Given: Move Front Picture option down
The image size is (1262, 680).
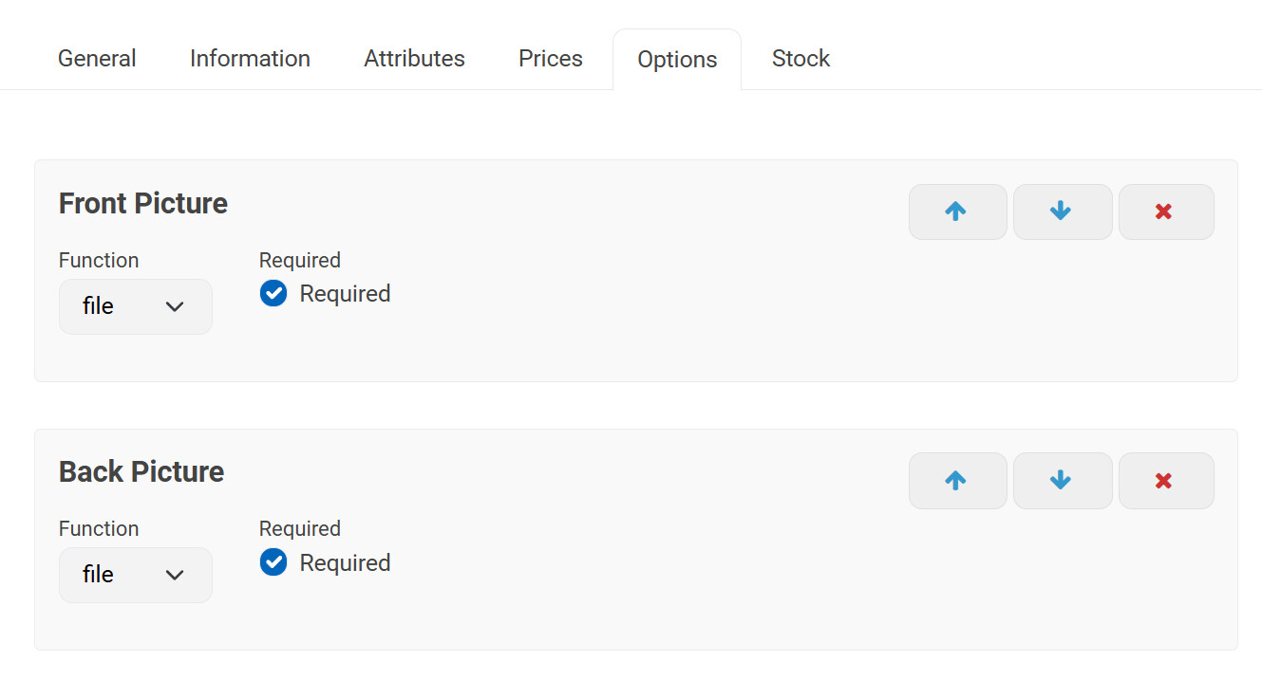Looking at the screenshot, I should 1062,211.
